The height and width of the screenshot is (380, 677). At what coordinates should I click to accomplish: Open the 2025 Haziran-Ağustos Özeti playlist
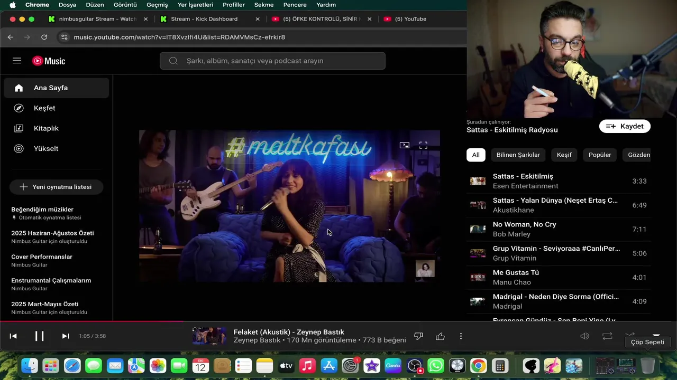click(57, 237)
